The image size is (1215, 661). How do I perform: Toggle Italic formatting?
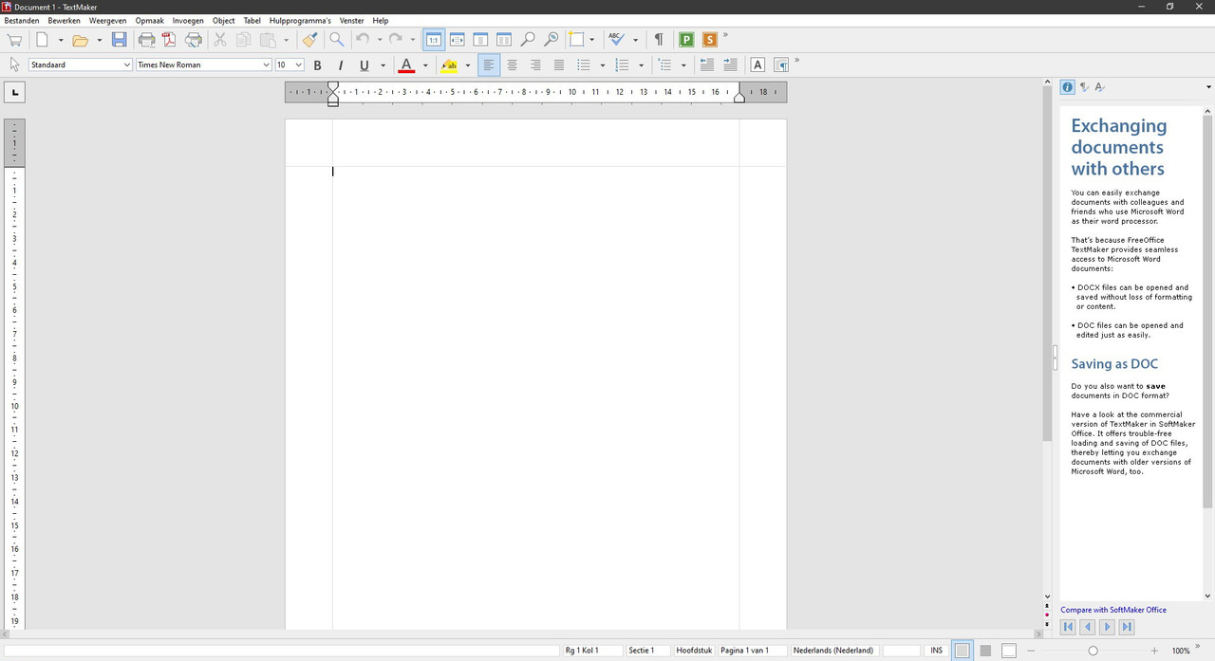tap(340, 65)
